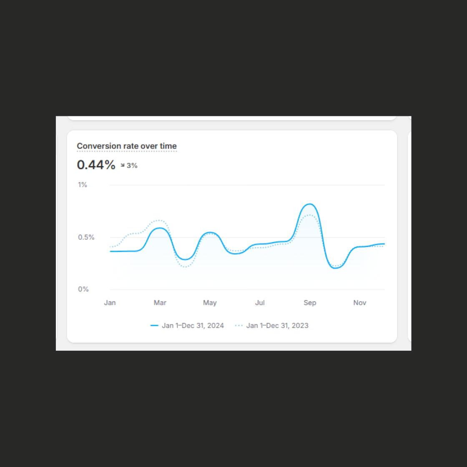Click the Nov label on the x-axis

pos(359,303)
